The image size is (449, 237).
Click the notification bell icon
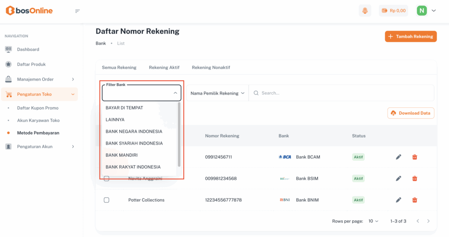click(365, 11)
